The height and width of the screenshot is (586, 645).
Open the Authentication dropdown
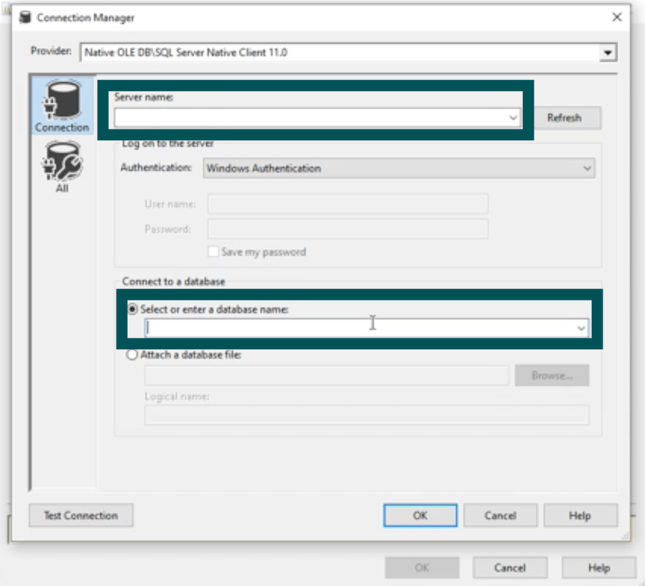(399, 168)
